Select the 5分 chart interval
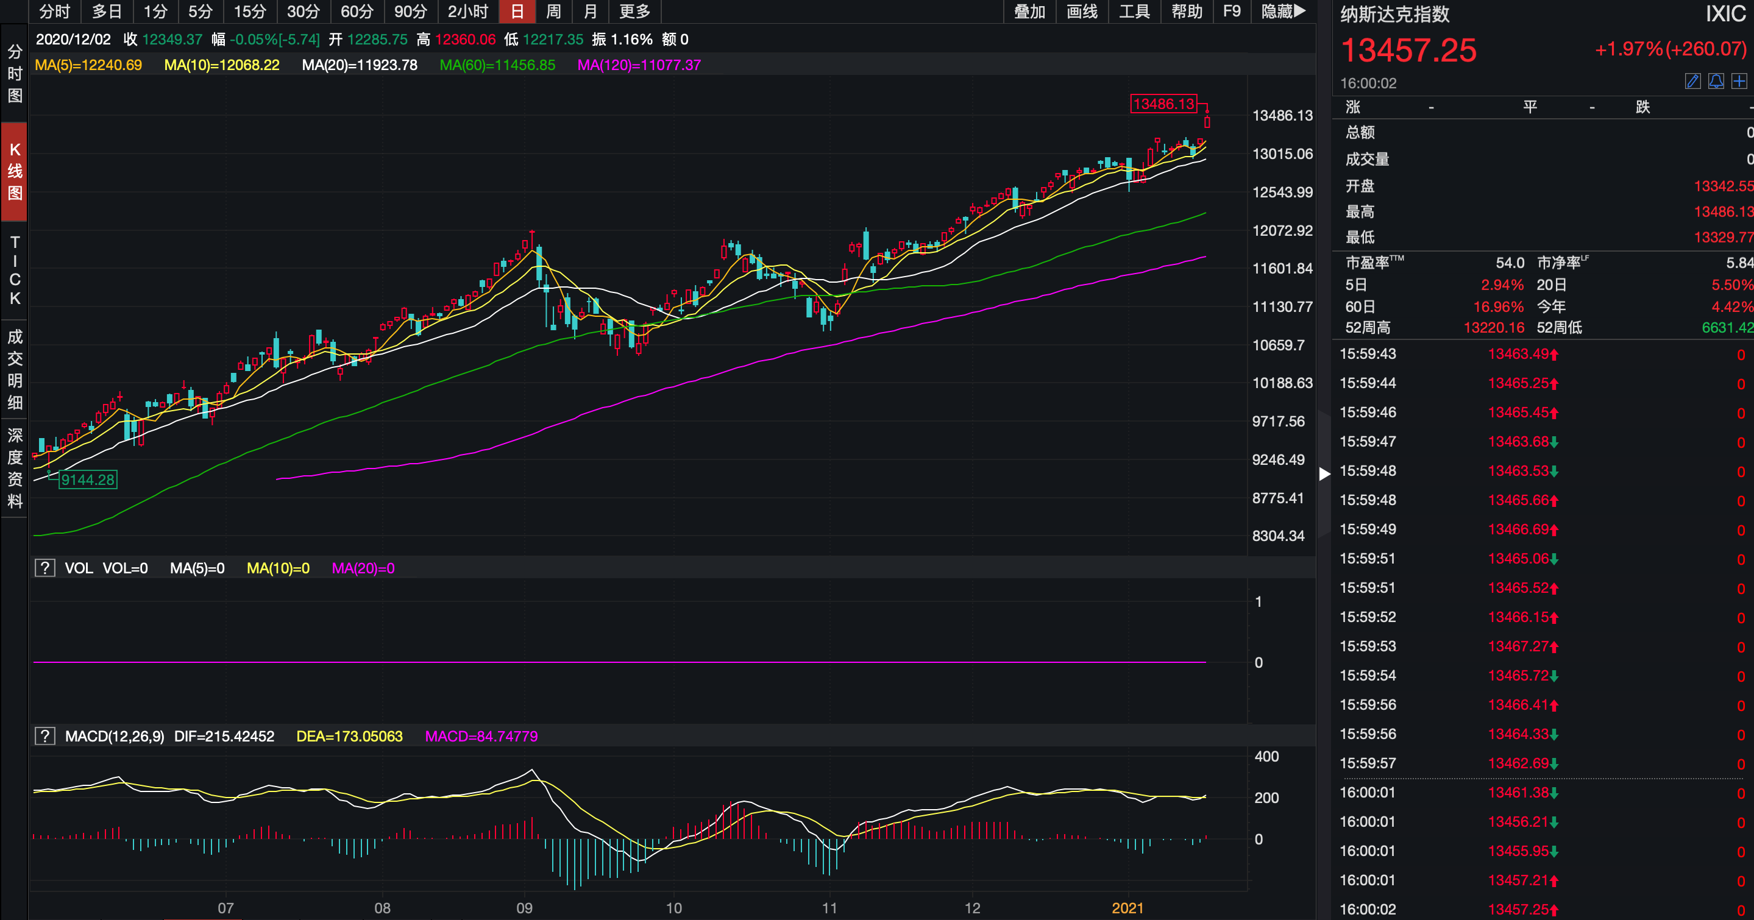1754x920 pixels. 201,12
